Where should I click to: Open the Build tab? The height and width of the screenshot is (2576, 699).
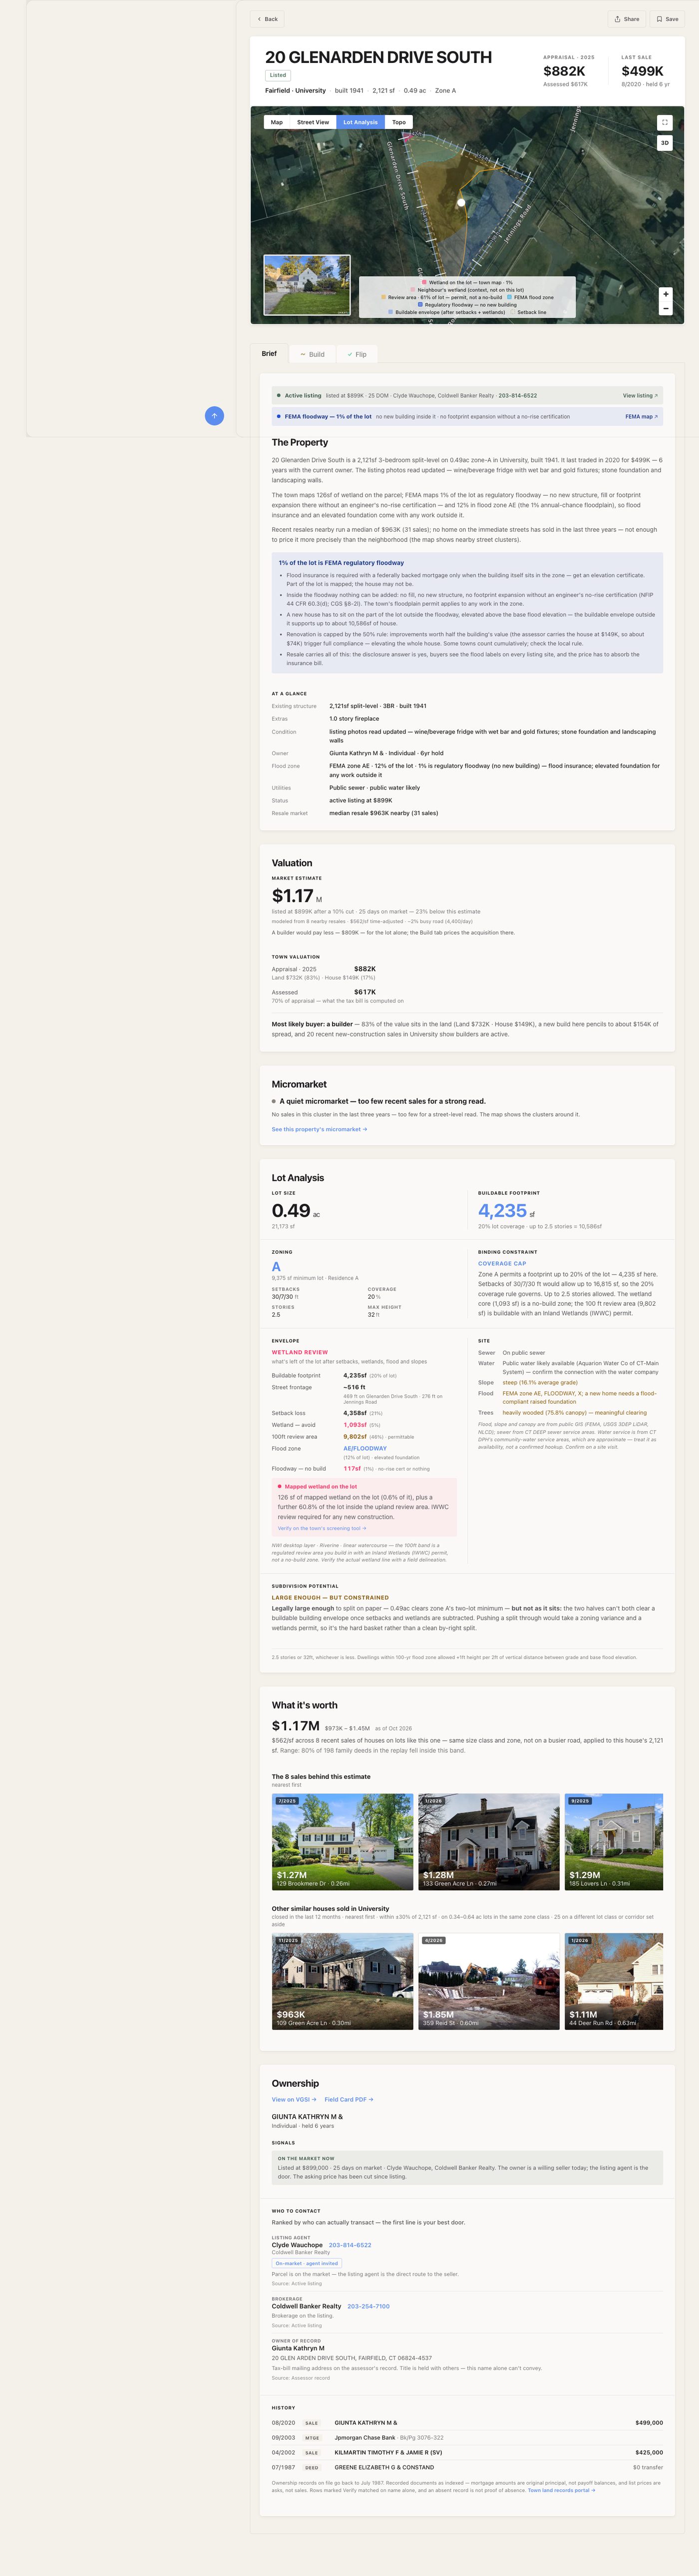[x=313, y=354]
